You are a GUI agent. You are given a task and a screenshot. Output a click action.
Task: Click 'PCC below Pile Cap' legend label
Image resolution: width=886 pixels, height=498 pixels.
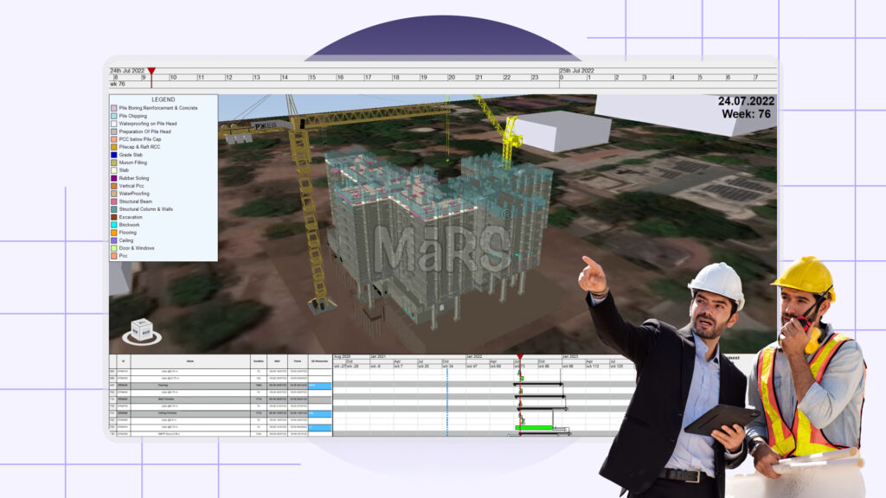coord(140,139)
